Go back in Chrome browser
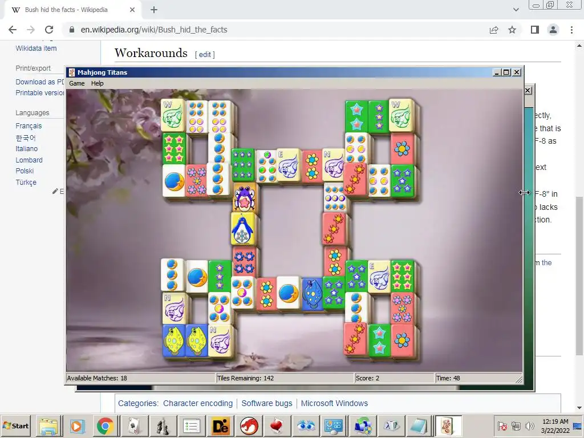Screen dimensions: 584x438 (x=13, y=30)
